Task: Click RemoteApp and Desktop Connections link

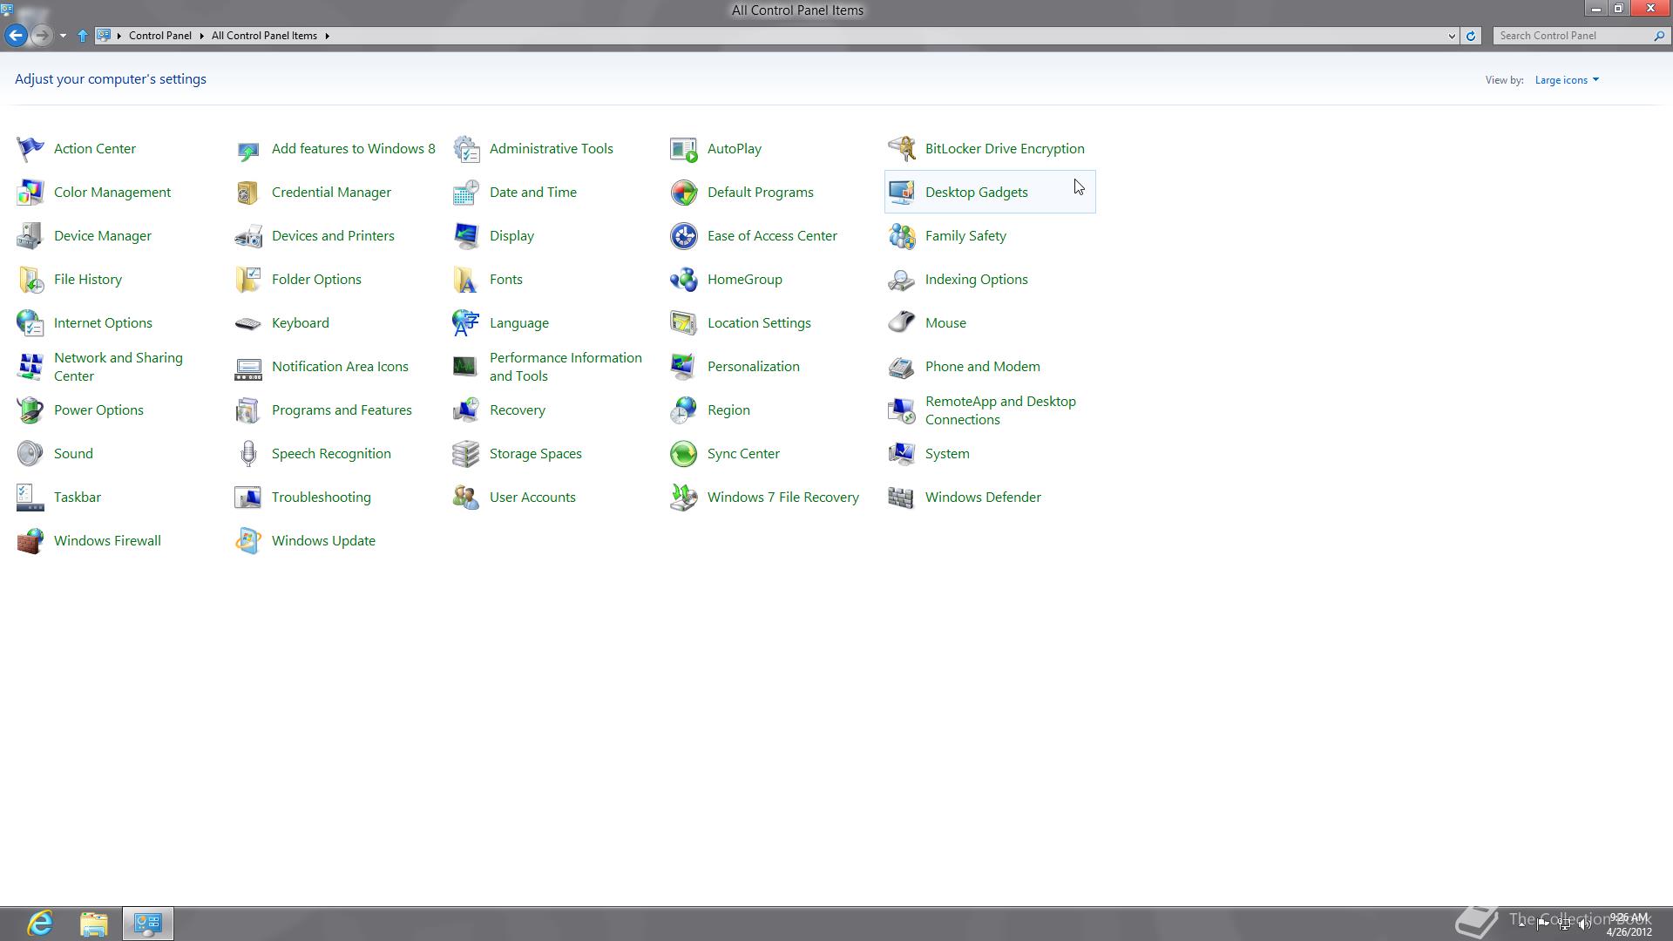Action: (x=1000, y=410)
